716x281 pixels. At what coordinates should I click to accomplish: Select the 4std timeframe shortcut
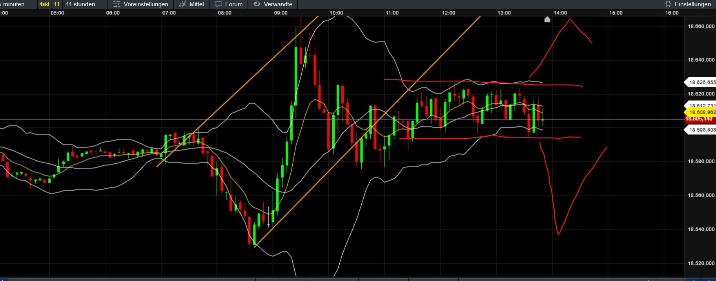click(x=44, y=4)
